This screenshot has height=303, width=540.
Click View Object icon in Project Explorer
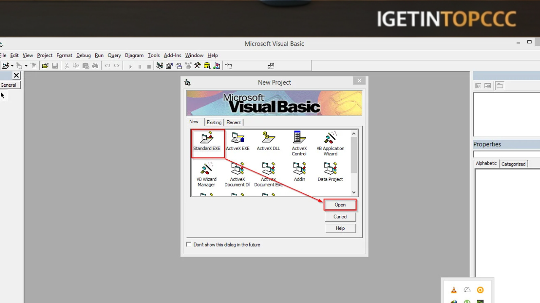(488, 86)
